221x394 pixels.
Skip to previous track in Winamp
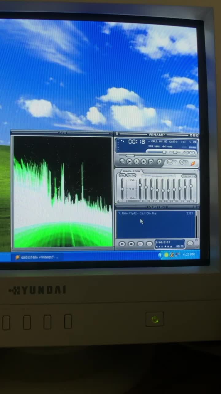(x=122, y=161)
